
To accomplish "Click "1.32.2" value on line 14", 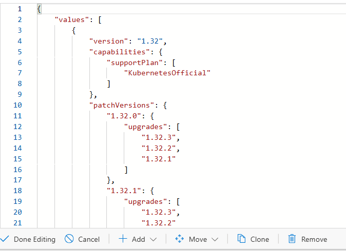I will pos(159,148).
